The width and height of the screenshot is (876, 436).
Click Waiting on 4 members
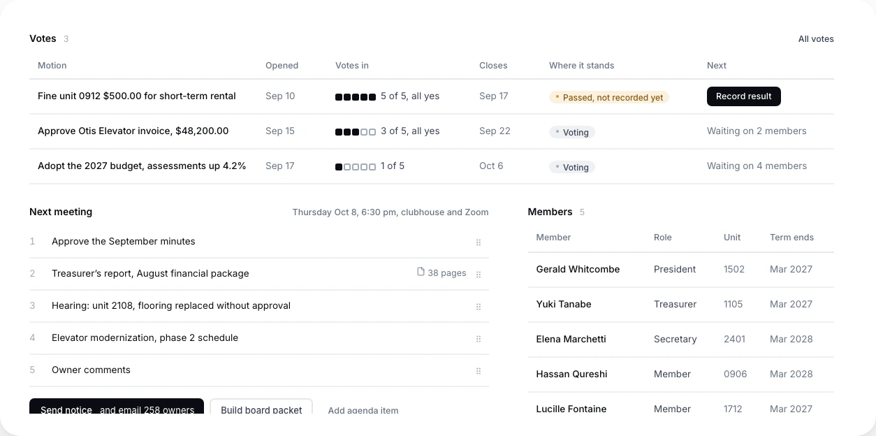(x=757, y=166)
